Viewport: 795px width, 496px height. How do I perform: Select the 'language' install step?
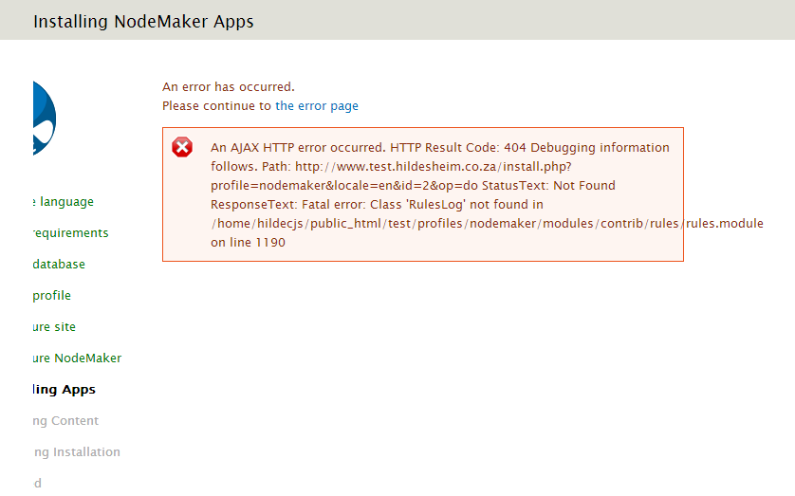click(x=64, y=202)
